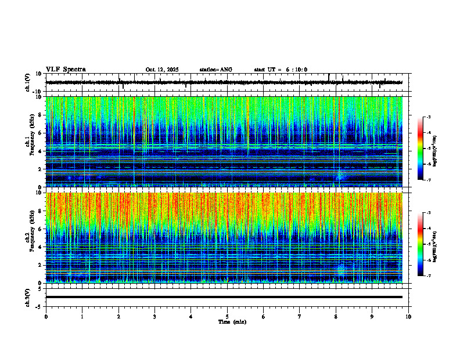This screenshot has height=355, width=460.
Task: Click the ch.2 spectrogram color scale bar
Action: 421,244
